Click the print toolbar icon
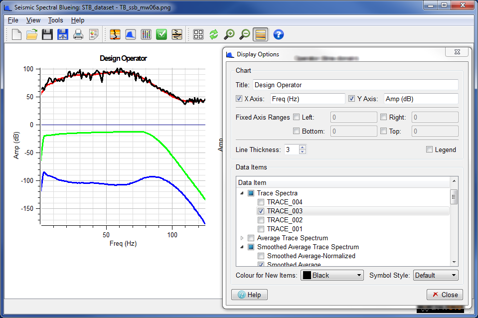Viewport: 478px width, 318px height. pos(78,34)
